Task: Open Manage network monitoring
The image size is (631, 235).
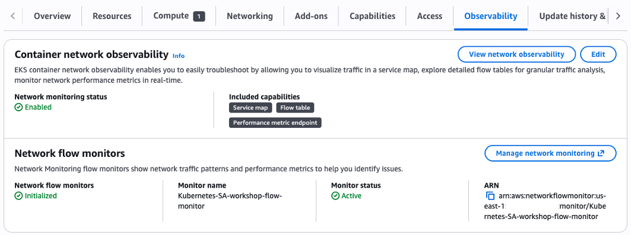Action: click(550, 153)
